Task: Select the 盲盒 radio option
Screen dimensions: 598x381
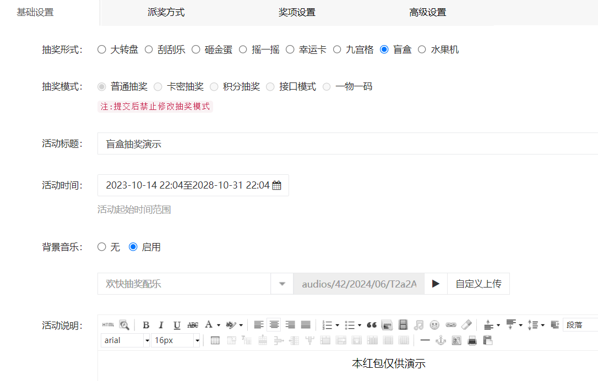Action: tap(384, 49)
